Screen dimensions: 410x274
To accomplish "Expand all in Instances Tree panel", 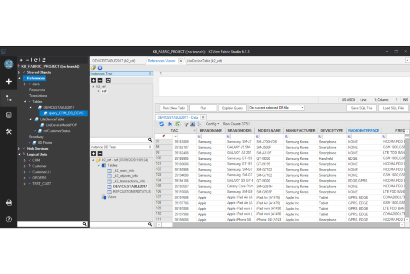I will tap(94, 80).
